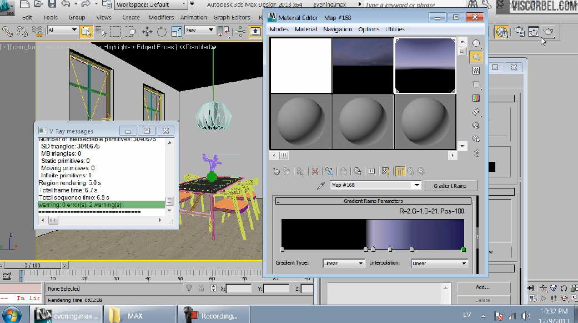Select the Select and Link tool
The height and width of the screenshot is (323, 578).
[7, 31]
